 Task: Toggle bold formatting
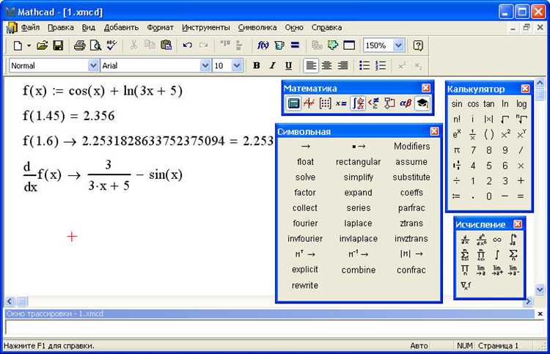point(257,65)
